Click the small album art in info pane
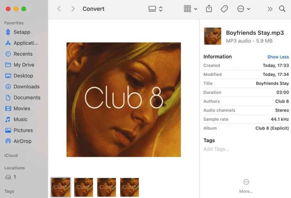The image size is (291, 198). [x=213, y=36]
